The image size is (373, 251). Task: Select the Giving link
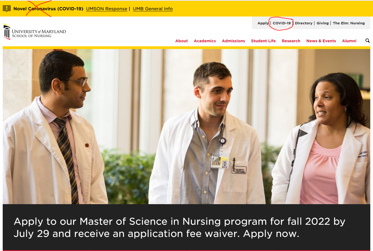tap(322, 23)
